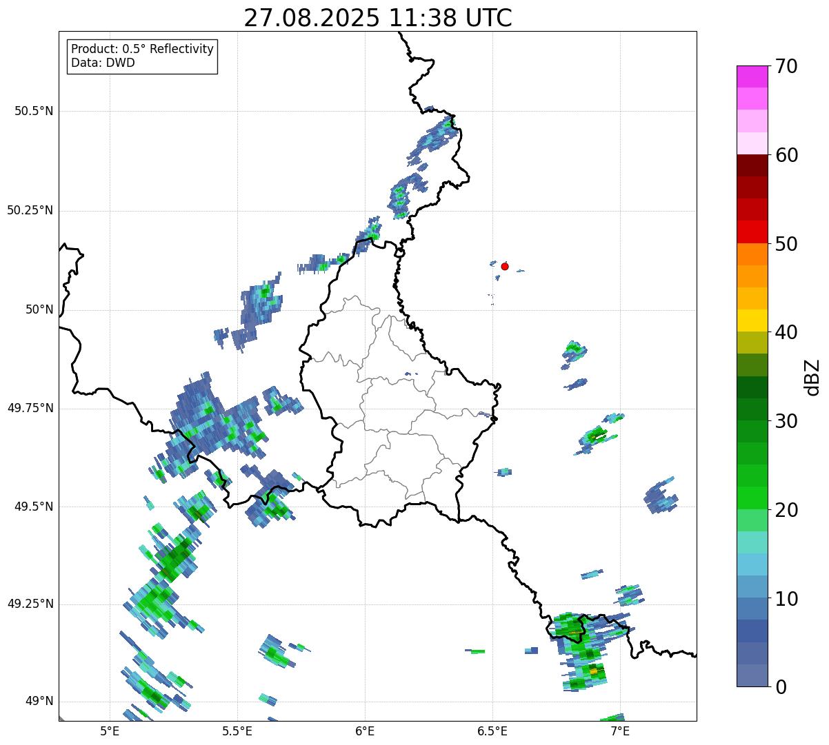Click the 50°N latitude label
829x745 pixels.
(x=39, y=309)
